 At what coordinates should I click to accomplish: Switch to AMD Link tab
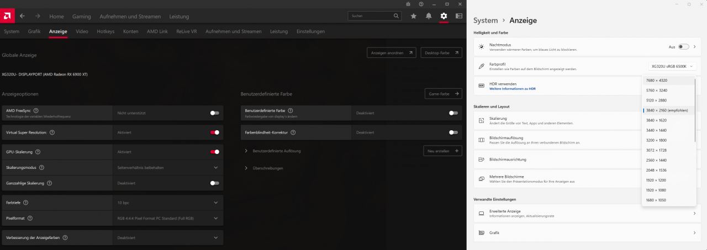click(157, 31)
